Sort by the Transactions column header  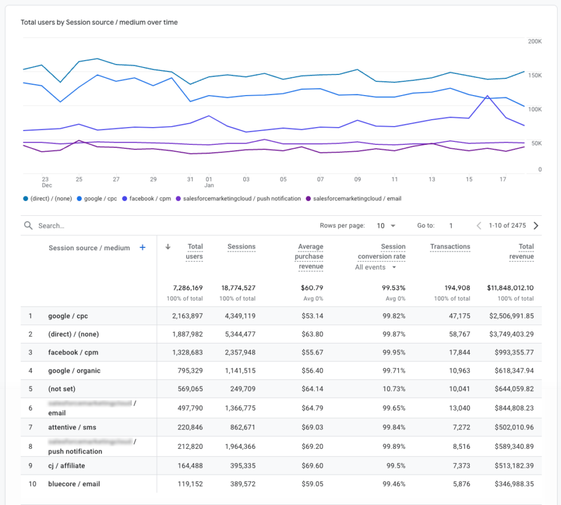pyautogui.click(x=450, y=246)
